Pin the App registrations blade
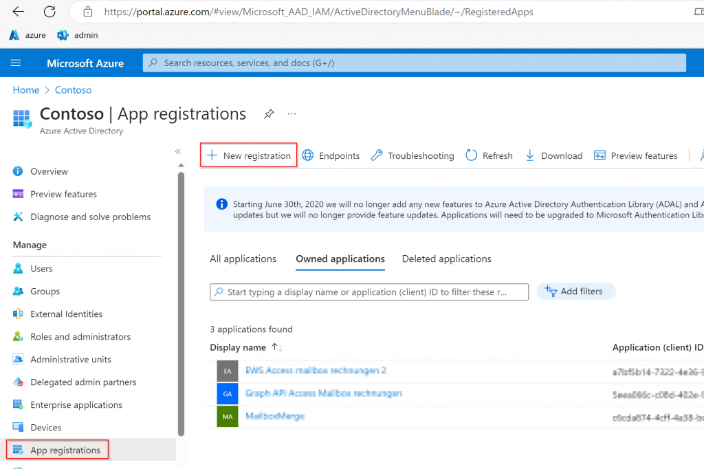 [x=269, y=114]
